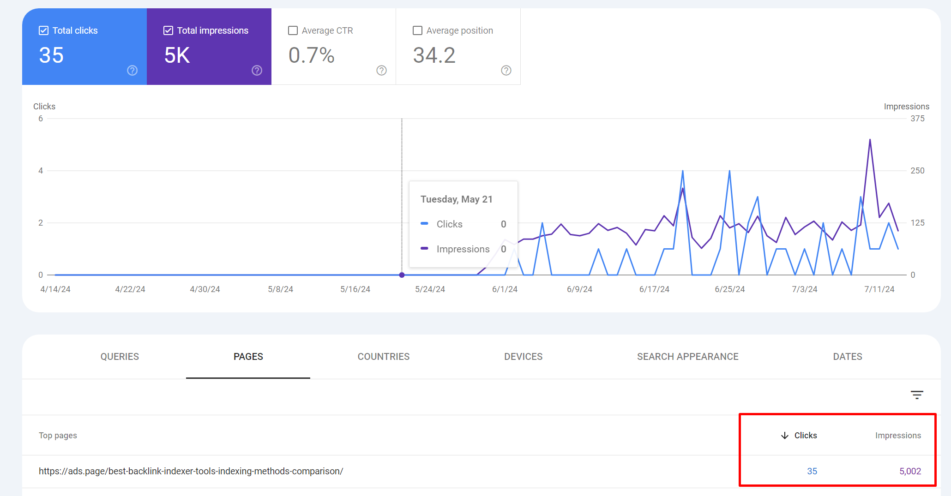Screen dimensions: 951x496
Task: Click the 5K value in Total impressions card
Action: (x=177, y=55)
